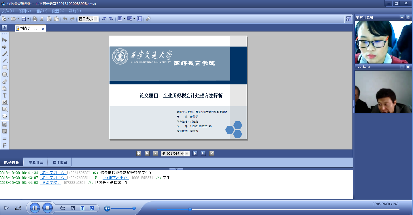Go to the last page button
Image resolution: width=413 pixels, height=215 pixels.
coord(203,154)
